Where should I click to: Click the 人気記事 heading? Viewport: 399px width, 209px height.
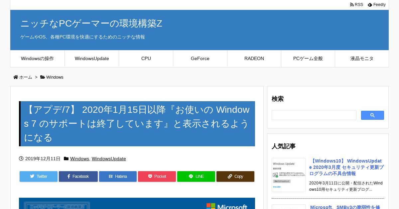click(284, 146)
